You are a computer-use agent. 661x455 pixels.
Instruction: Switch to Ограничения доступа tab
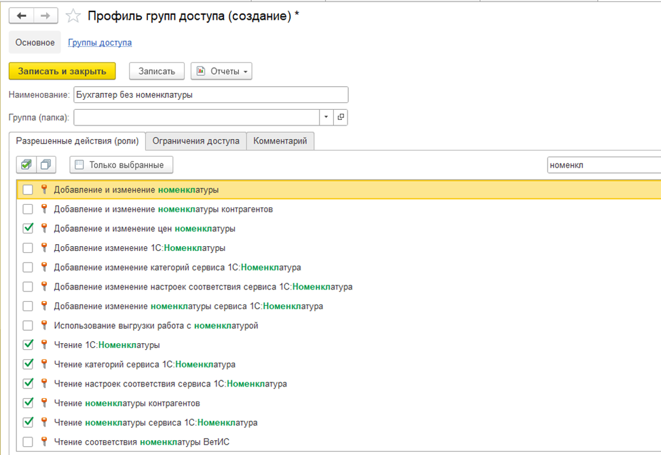(195, 141)
